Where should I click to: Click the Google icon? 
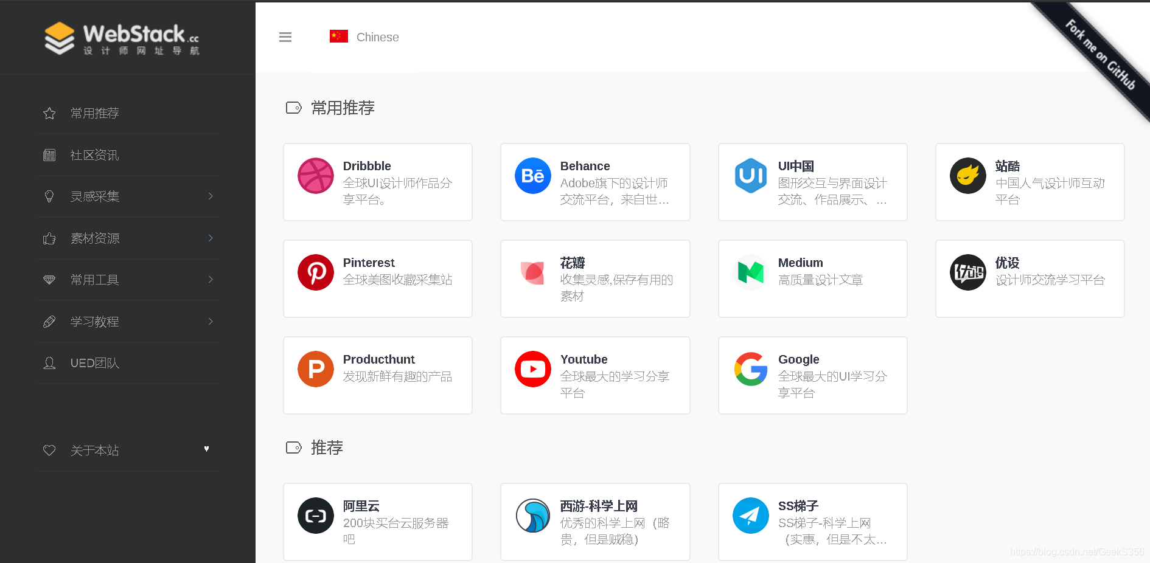pos(751,369)
